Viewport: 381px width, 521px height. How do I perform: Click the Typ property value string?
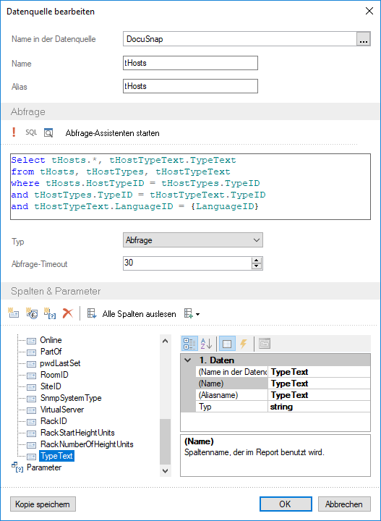[319, 407]
